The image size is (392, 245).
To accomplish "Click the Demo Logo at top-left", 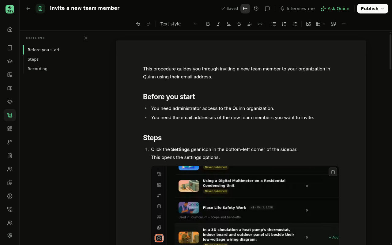I will pos(10,9).
